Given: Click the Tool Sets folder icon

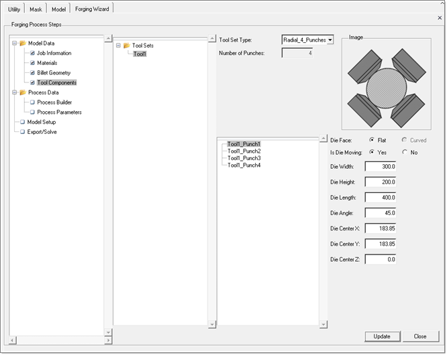Looking at the screenshot, I should tap(126, 46).
